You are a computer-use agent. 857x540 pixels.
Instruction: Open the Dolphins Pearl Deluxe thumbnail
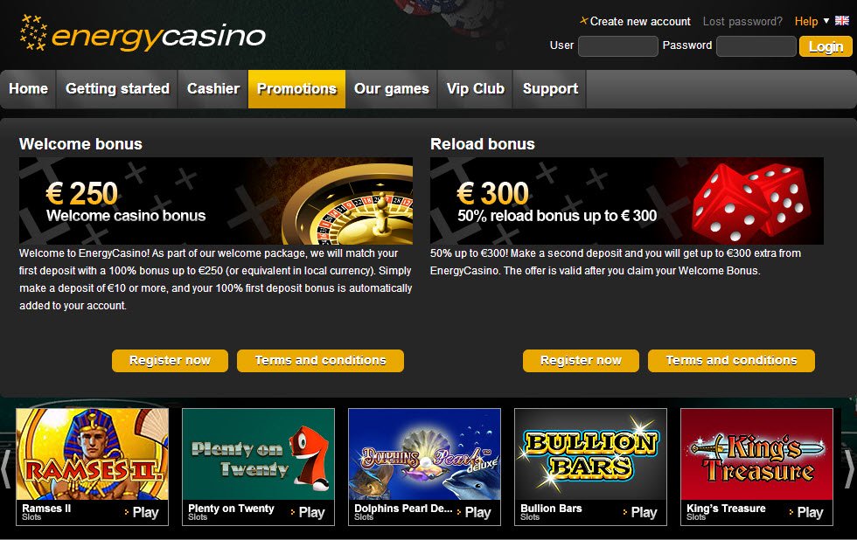point(425,454)
